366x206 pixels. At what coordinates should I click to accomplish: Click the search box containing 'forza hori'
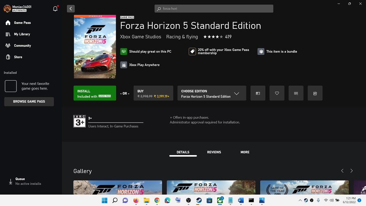point(214,9)
